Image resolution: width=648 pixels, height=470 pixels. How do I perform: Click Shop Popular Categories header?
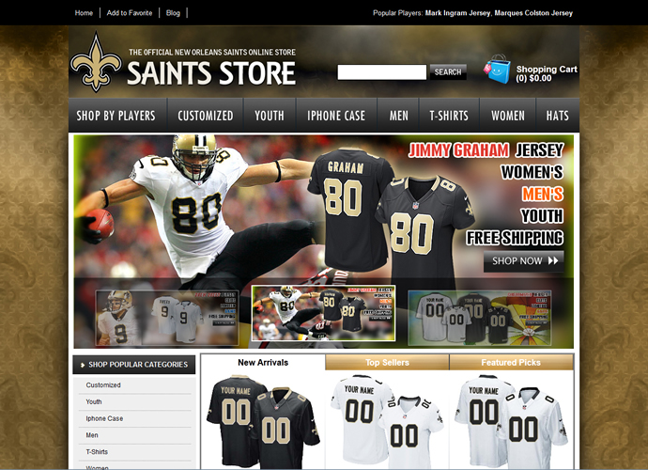[x=134, y=365]
